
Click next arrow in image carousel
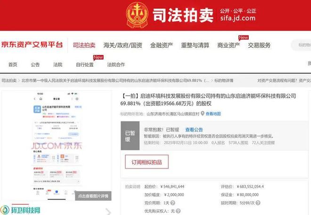[x=108, y=211]
